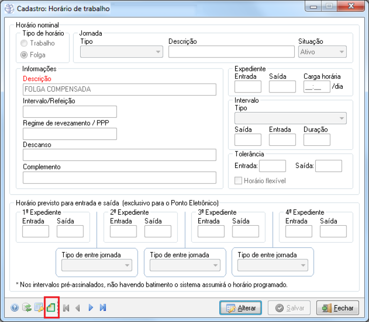Click the green new record icon
Viewport: 369px width, 322px height.
coord(51,308)
